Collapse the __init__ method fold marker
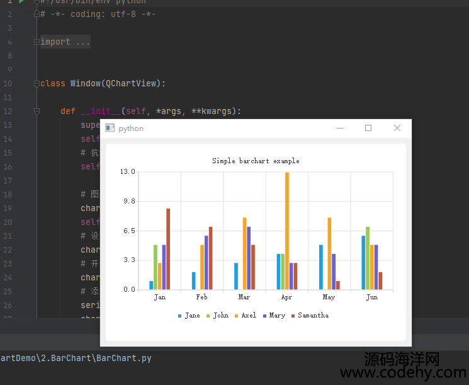 pos(37,112)
